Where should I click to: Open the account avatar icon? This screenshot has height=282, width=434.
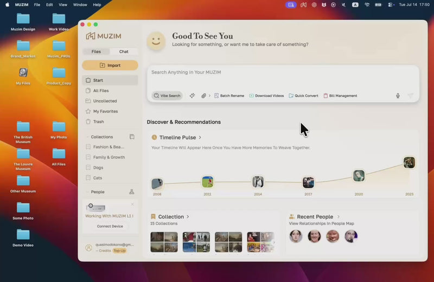88,248
